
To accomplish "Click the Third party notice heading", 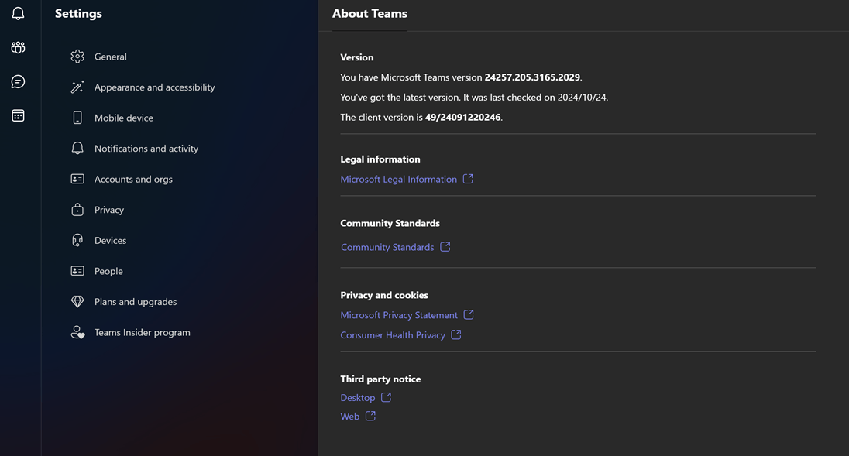I will coord(380,379).
